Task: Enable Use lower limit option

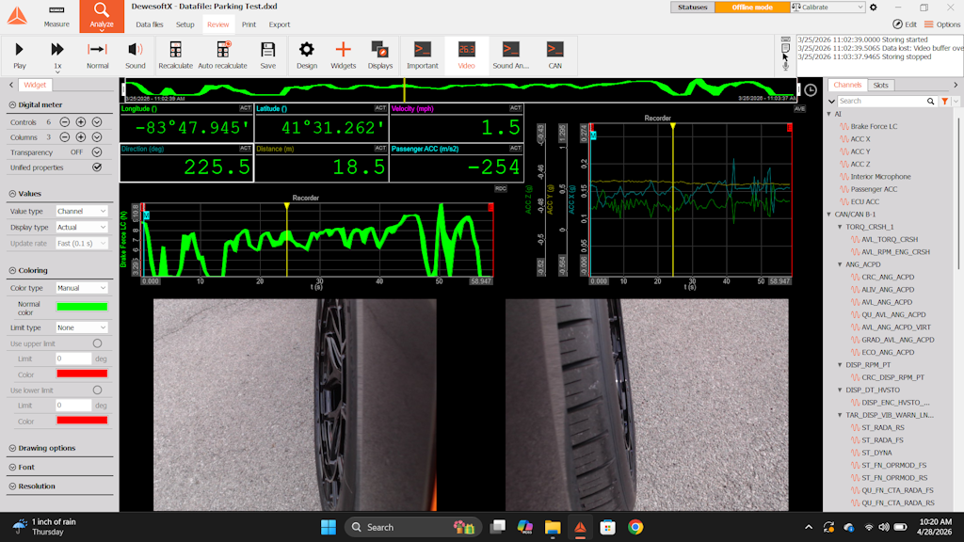Action: 97,391
